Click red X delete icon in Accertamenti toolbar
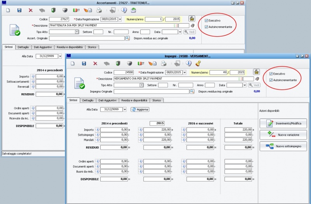Viewport: 311px width, 204px height. pos(30,10)
